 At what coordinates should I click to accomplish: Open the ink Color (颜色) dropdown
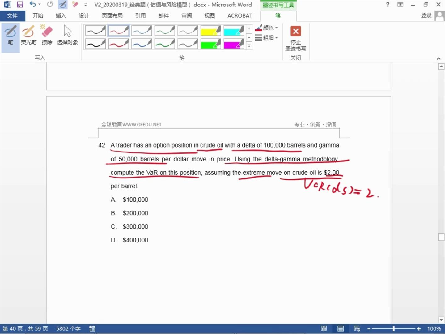pyautogui.click(x=266, y=28)
